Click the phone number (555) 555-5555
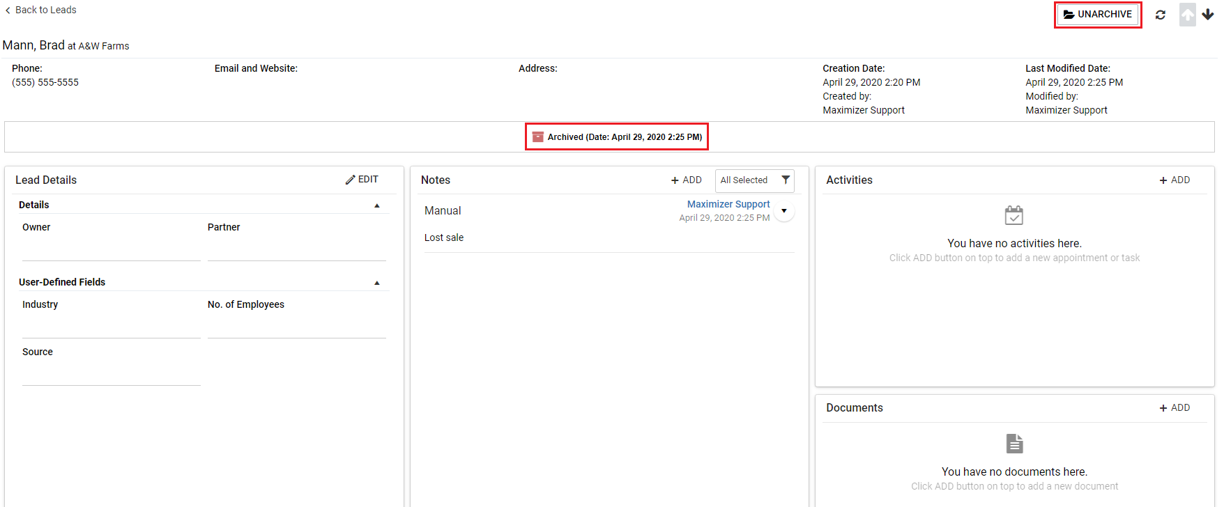 pos(45,82)
